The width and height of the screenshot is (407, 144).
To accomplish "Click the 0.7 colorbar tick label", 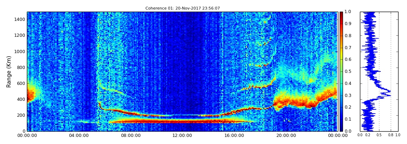I will pyautogui.click(x=347, y=48).
